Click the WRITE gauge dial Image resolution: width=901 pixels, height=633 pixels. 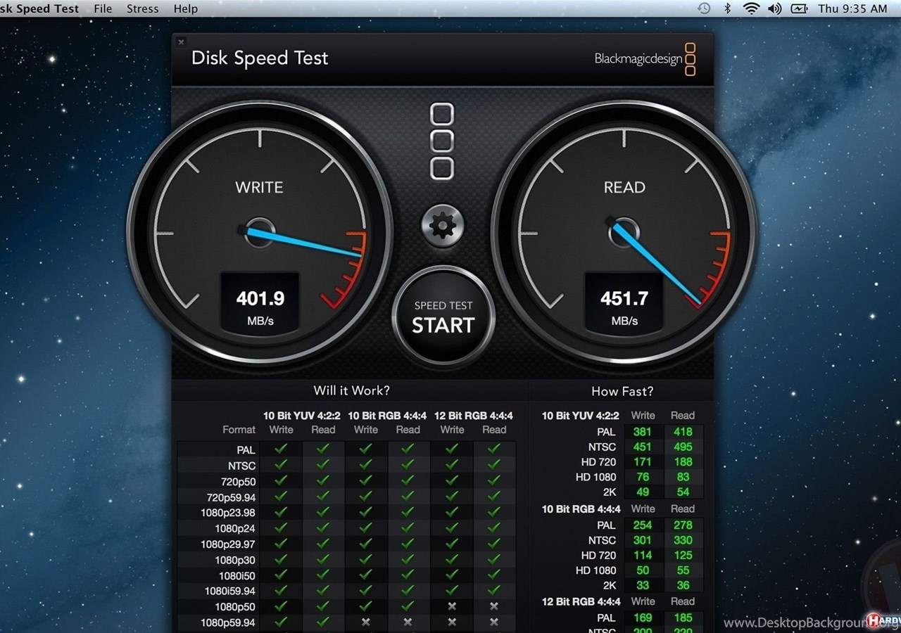coord(260,231)
